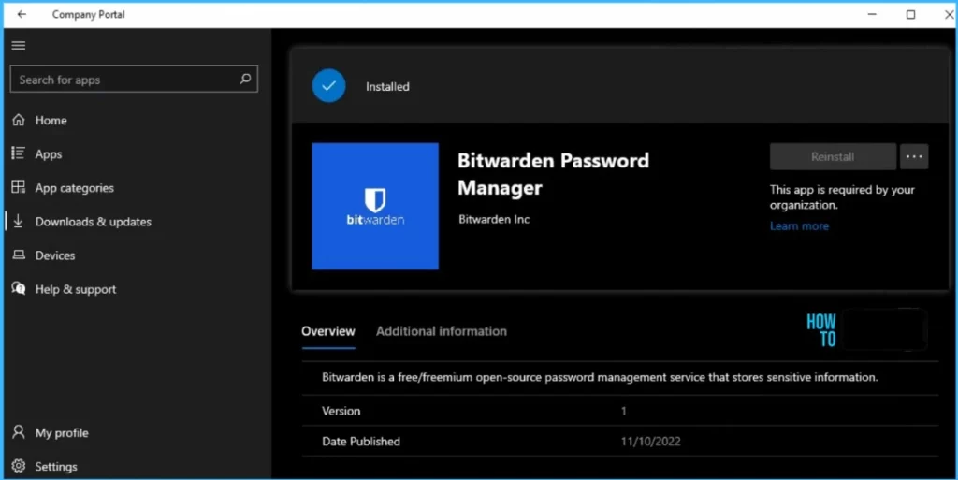
Task: Open Help & support label
Action: [x=75, y=289]
